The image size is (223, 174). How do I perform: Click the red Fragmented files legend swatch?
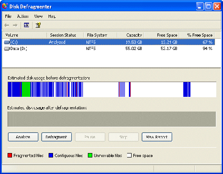click(x=10, y=155)
